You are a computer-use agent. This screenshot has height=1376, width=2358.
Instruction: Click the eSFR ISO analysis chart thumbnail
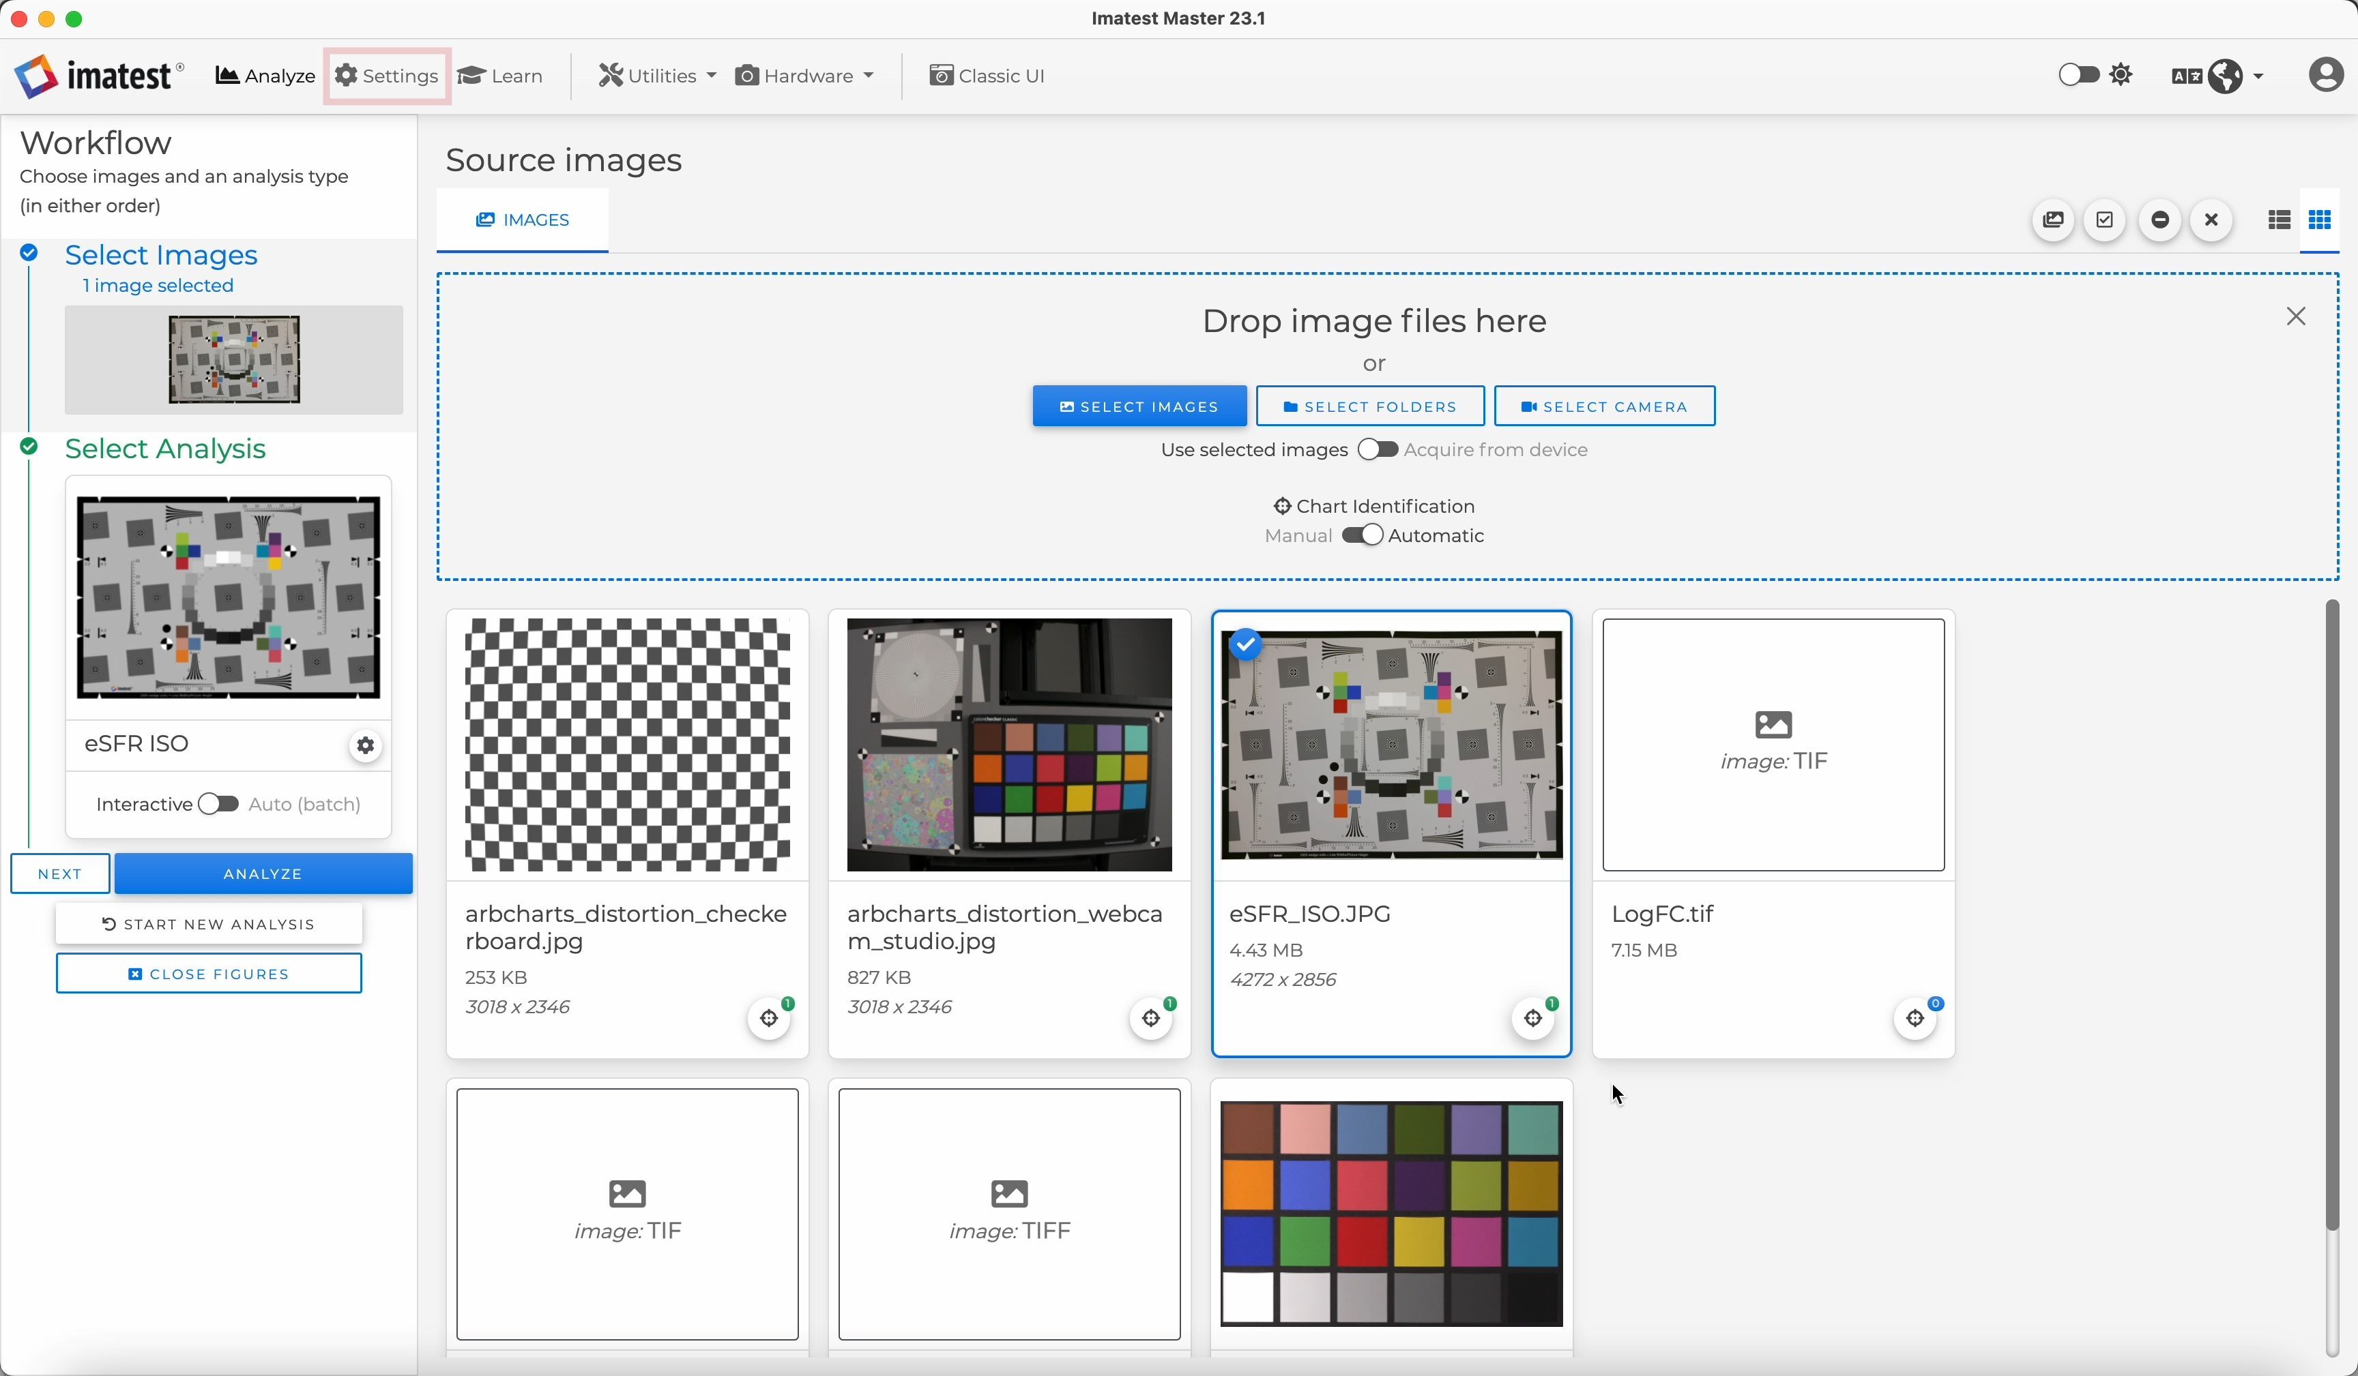tap(229, 597)
